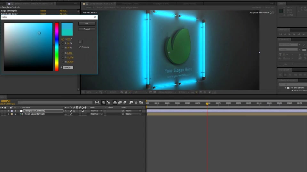Screen dimensions: 307x172
Task: Open Mode dropdown for Neon Logo Reveal layer
Action: [96, 114]
